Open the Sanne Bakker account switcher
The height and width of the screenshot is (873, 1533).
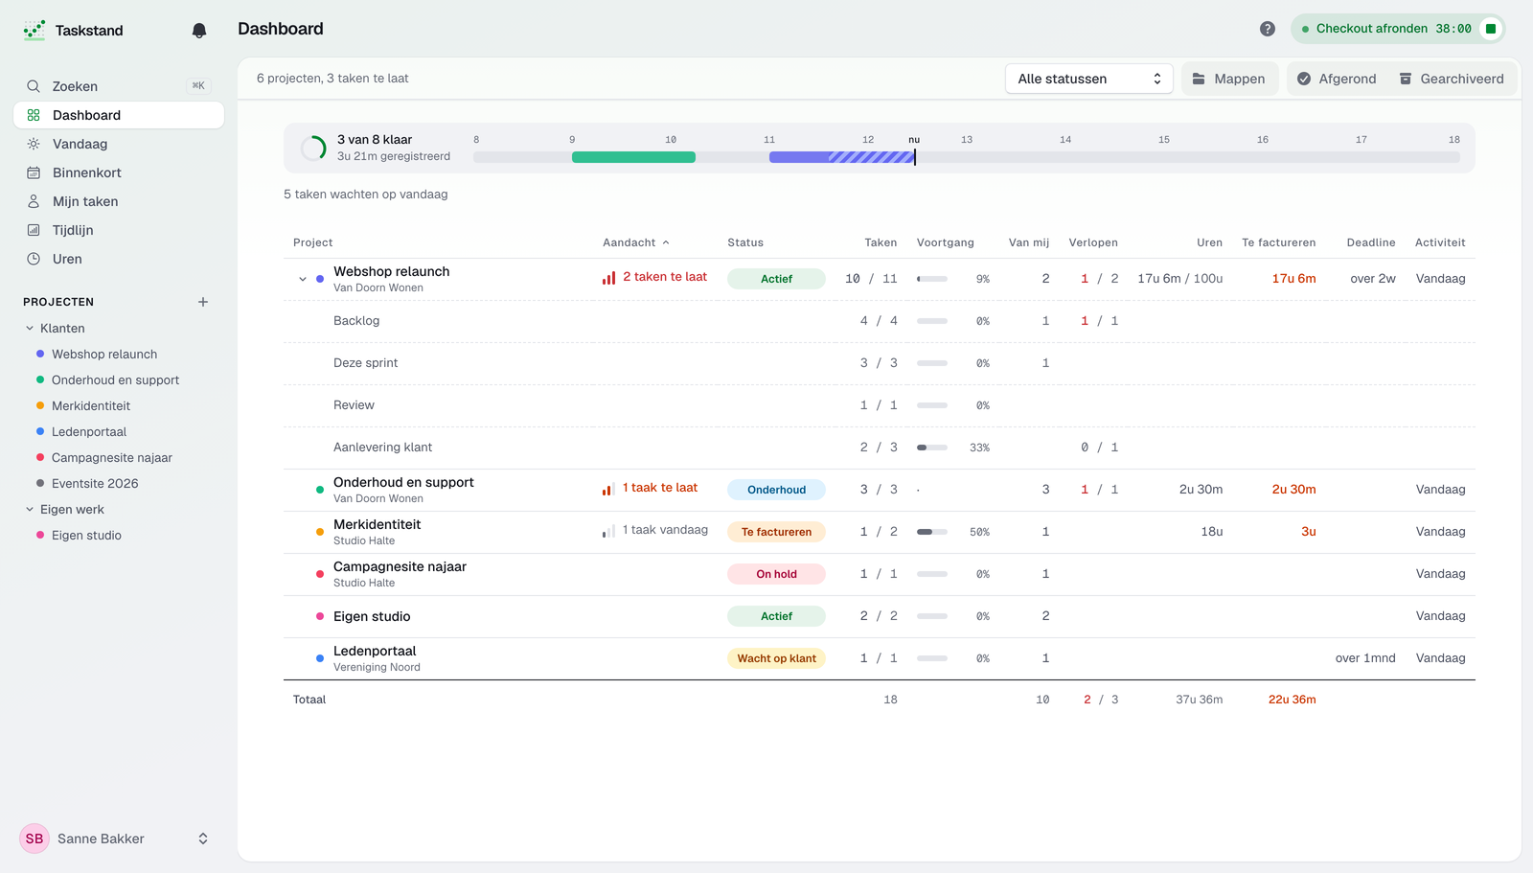[119, 839]
